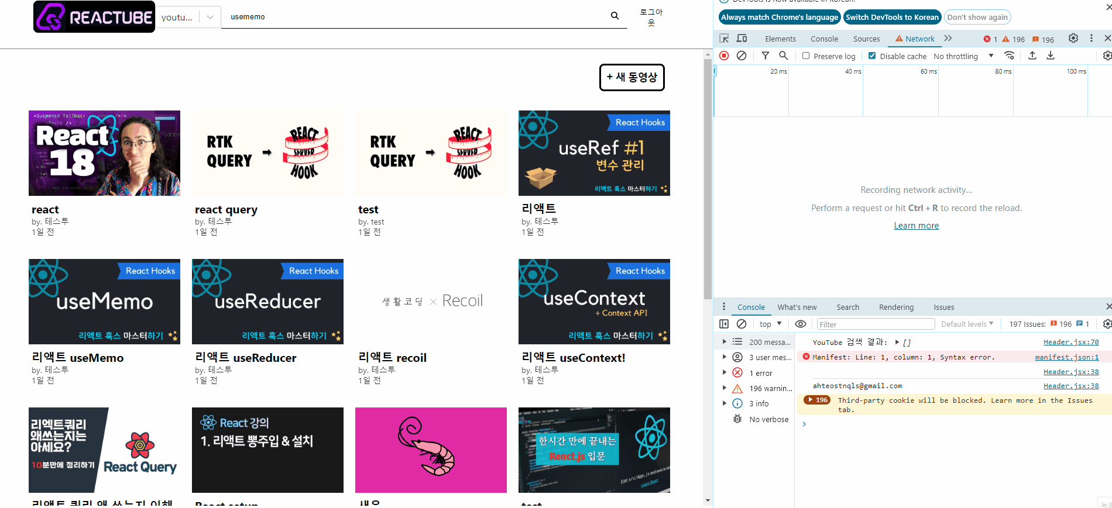Open the Issues drawer tab
Screen dimensions: 1112x508
pyautogui.click(x=943, y=307)
